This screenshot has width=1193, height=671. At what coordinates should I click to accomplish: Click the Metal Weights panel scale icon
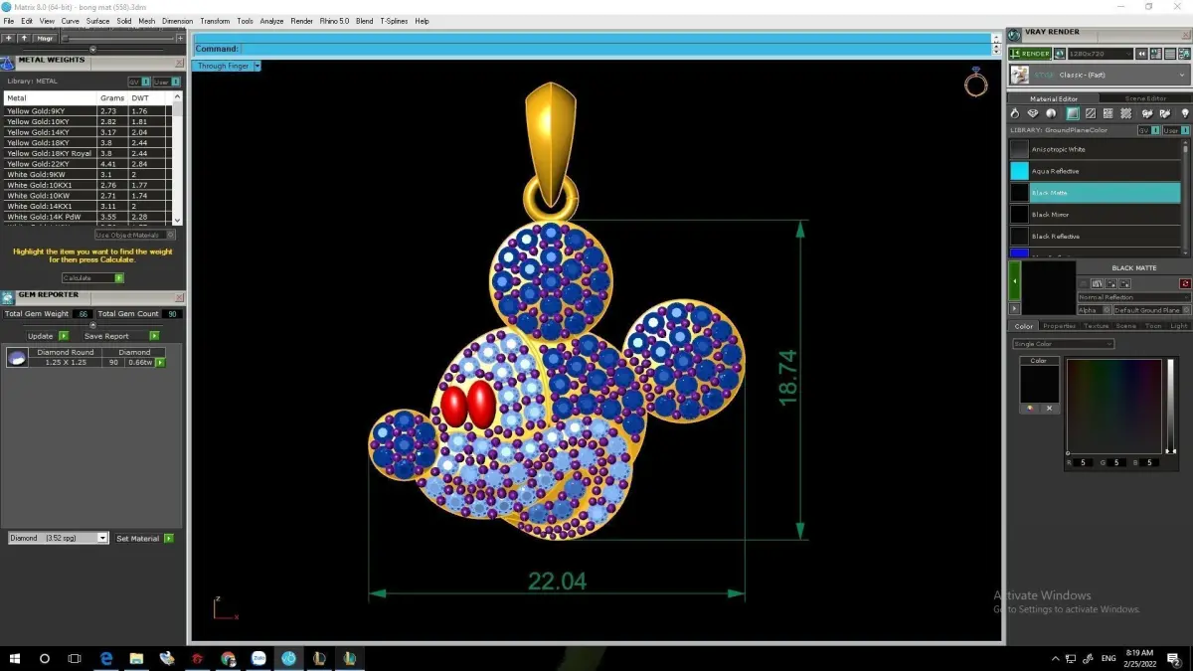click(7, 63)
